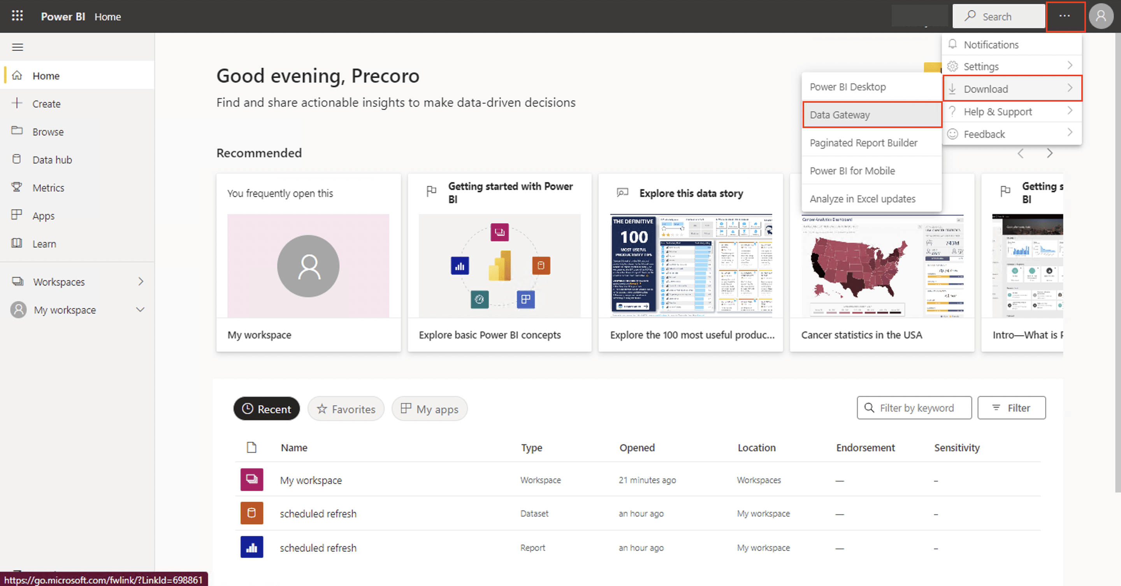Click the Opened column header
Image resolution: width=1121 pixels, height=586 pixels.
[x=637, y=447]
